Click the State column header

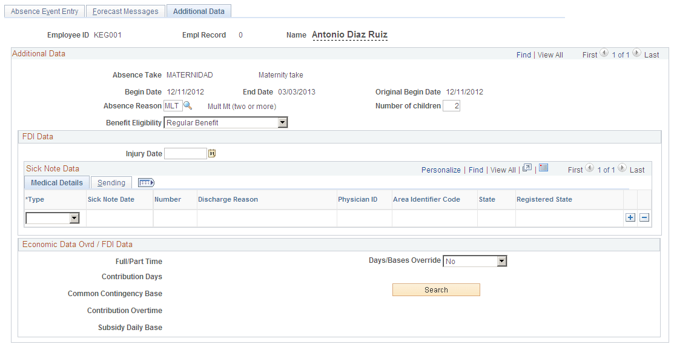tap(487, 199)
